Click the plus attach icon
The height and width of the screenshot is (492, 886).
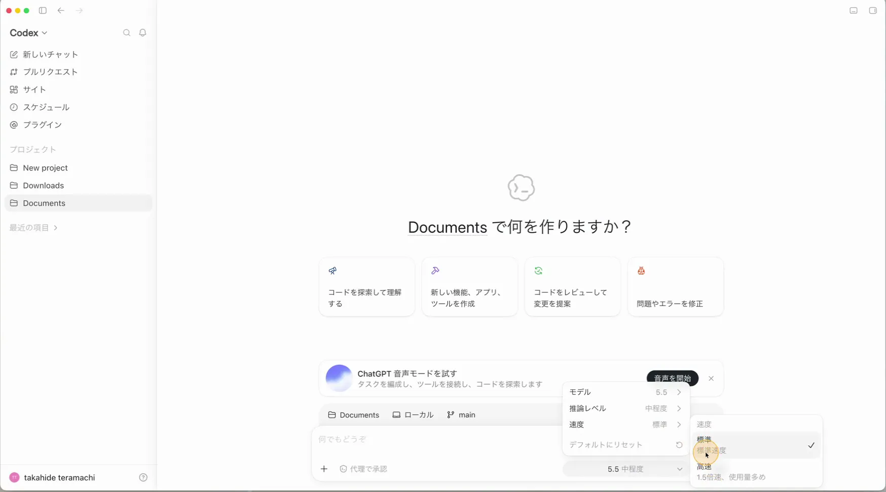[x=324, y=469]
